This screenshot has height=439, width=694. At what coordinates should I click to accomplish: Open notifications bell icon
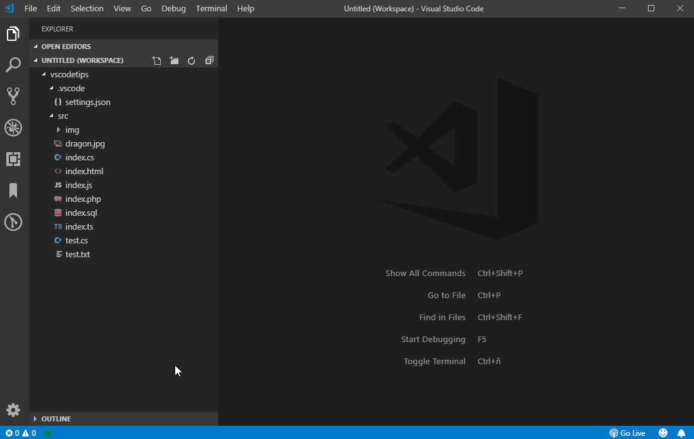coord(681,433)
